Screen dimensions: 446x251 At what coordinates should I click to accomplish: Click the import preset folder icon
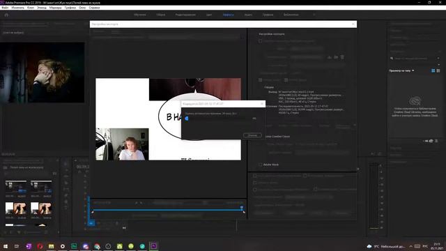[x=336, y=57]
